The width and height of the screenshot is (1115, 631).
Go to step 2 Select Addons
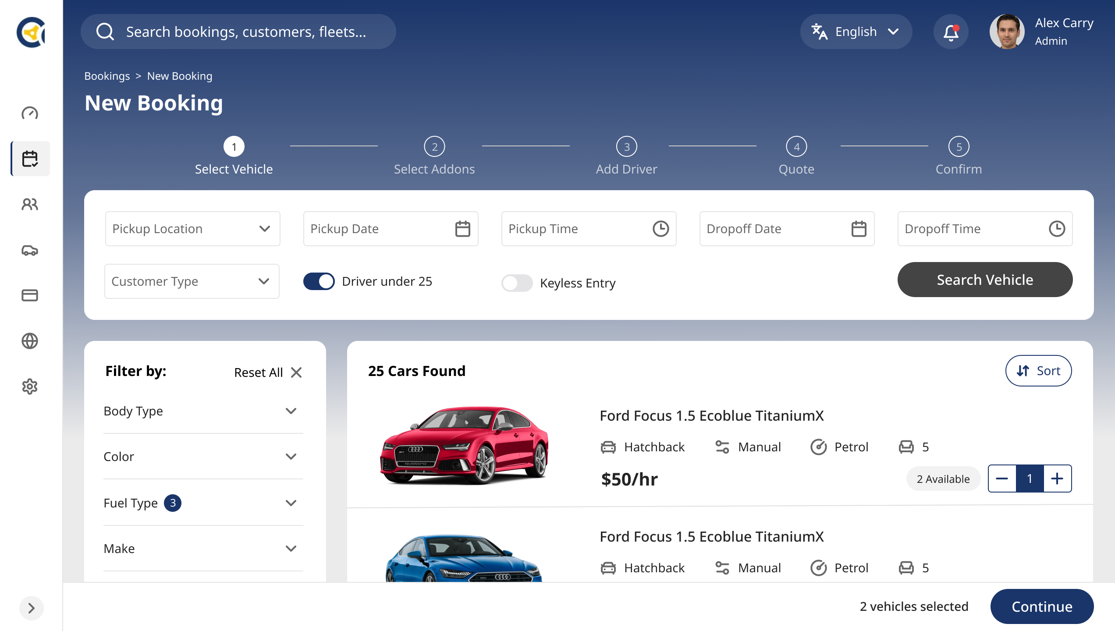click(434, 156)
